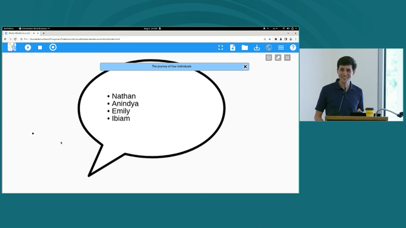The width and height of the screenshot is (406, 228).
Task: Toggle the grid display icon on canvas
Action: tap(269, 58)
